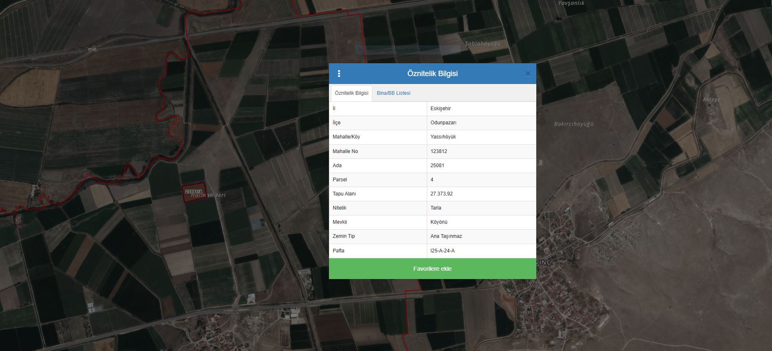This screenshot has width=772, height=351.
Task: Click the 25081/4 parcel label on map
Action: pyautogui.click(x=194, y=192)
